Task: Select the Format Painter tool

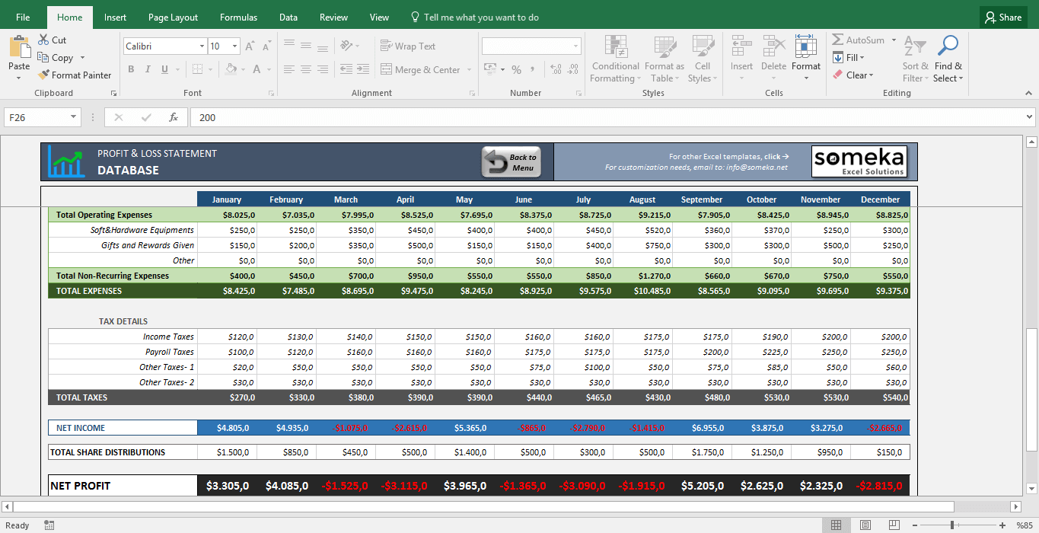Action: click(75, 75)
